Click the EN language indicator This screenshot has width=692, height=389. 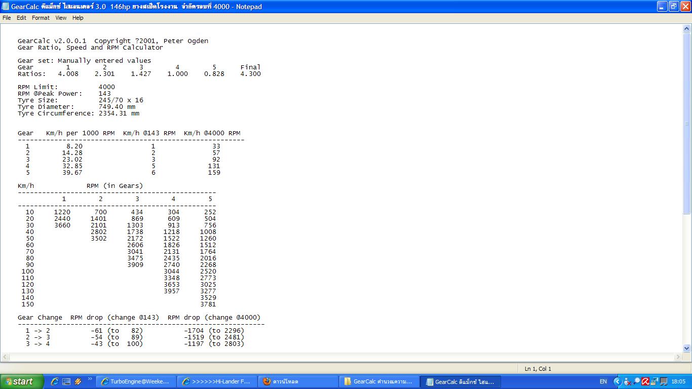click(603, 381)
